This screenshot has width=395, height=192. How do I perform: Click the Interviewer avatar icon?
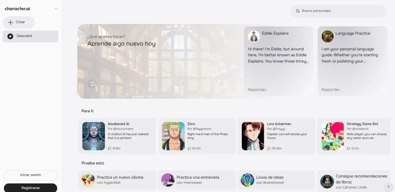(168, 180)
